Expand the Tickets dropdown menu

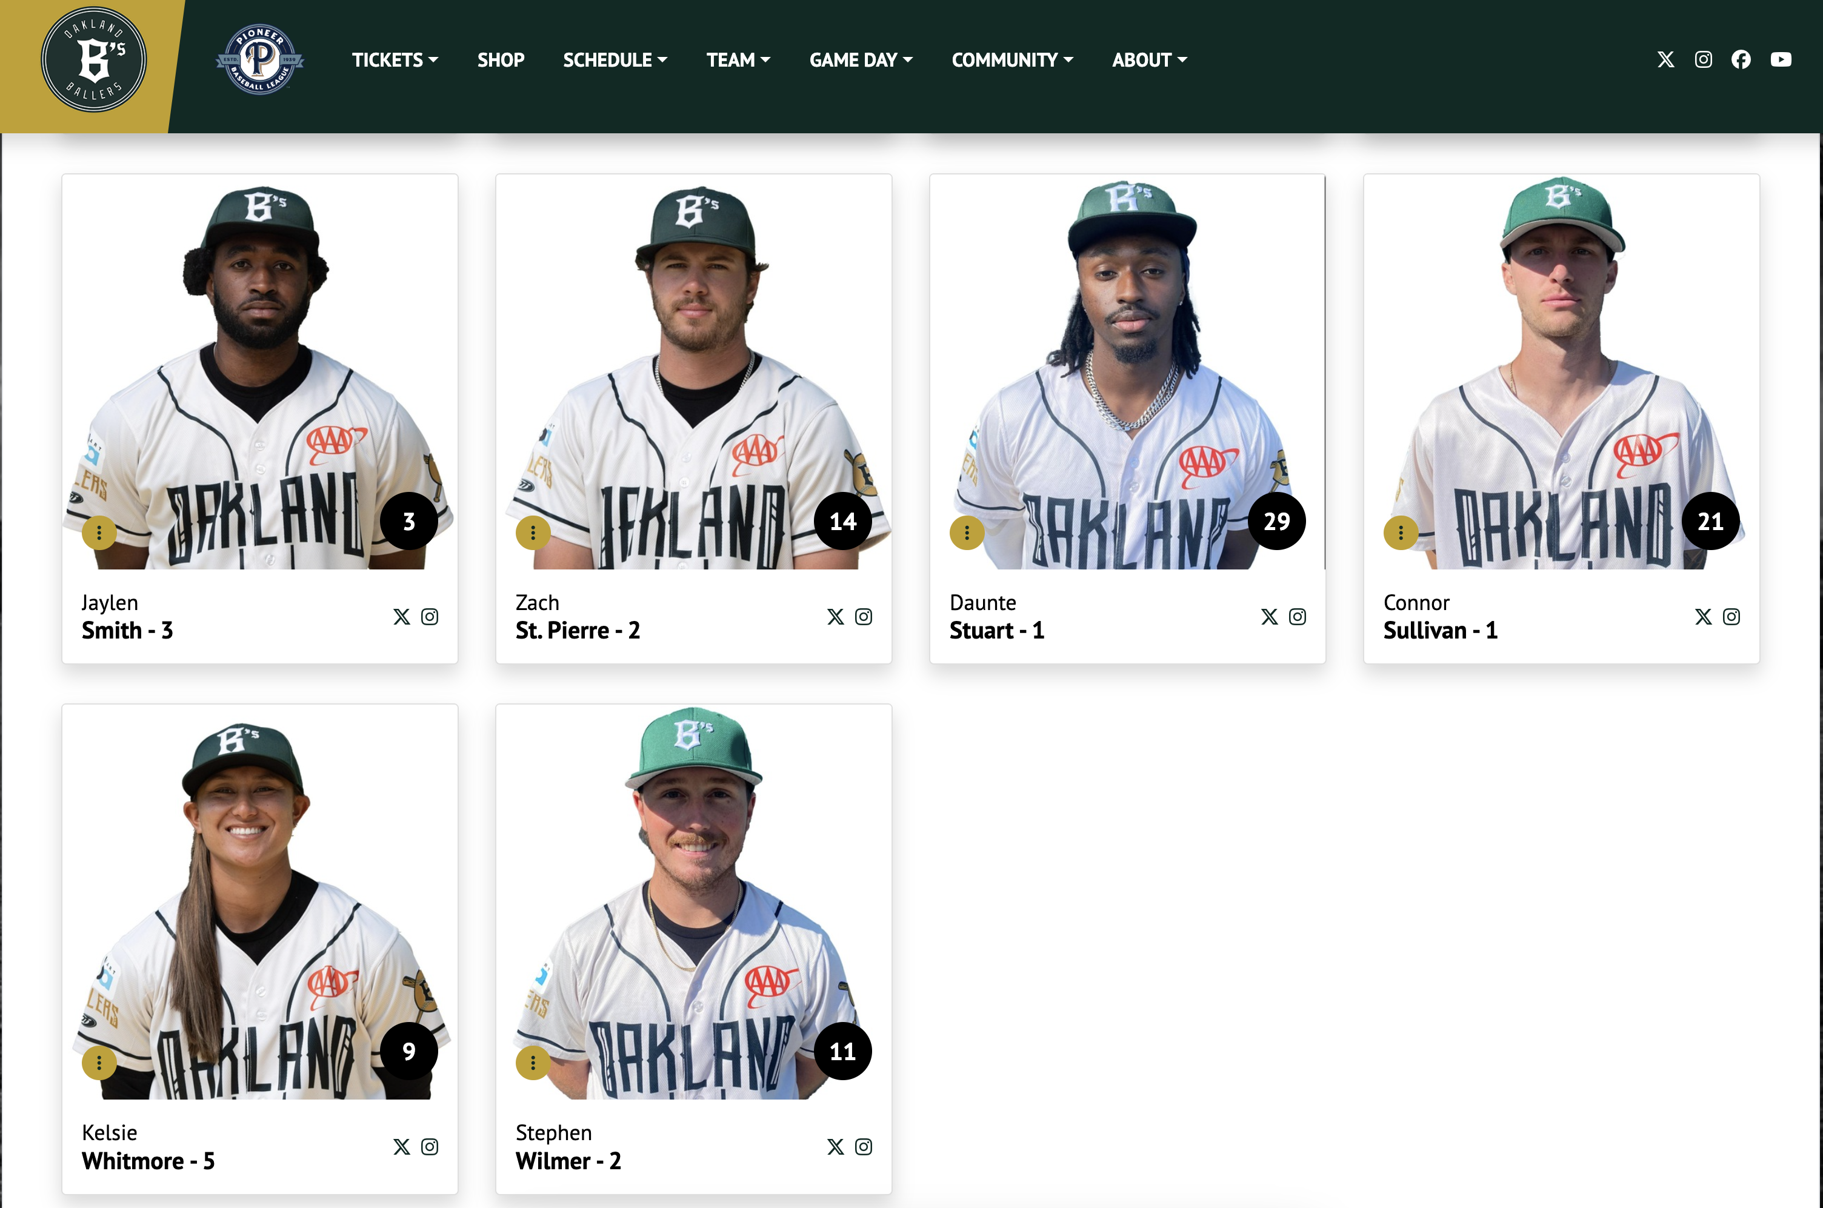(395, 60)
